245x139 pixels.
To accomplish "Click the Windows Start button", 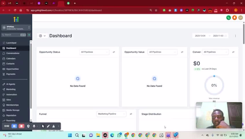I will (x=70, y=135).
